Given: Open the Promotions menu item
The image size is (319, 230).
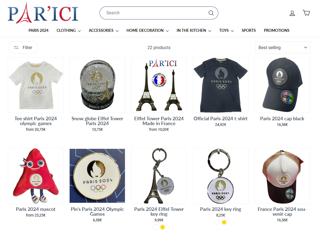Looking at the screenshot, I should (x=276, y=30).
